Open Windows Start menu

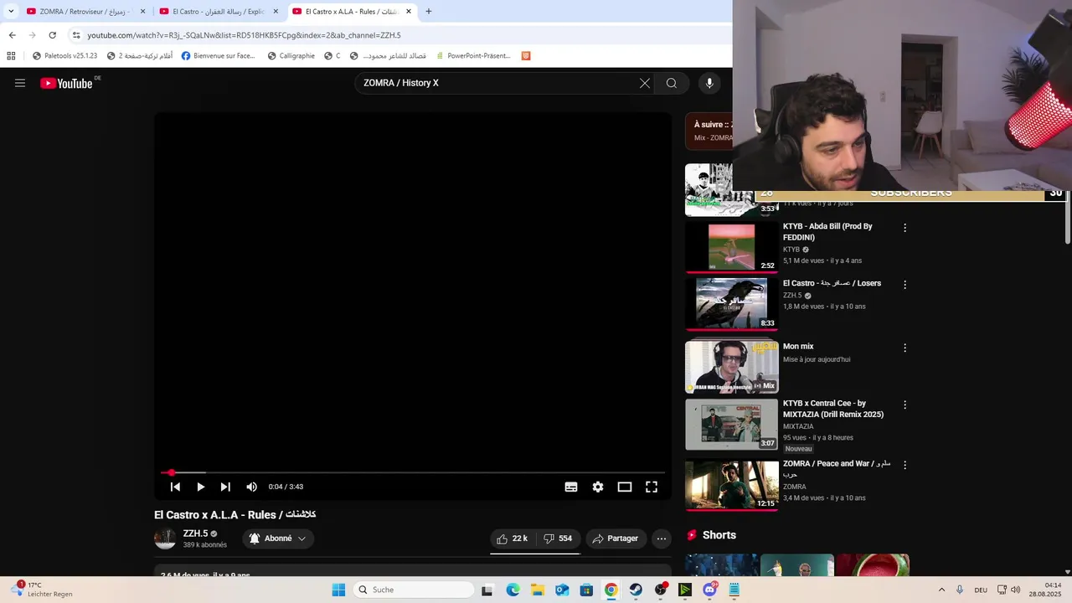(x=338, y=590)
